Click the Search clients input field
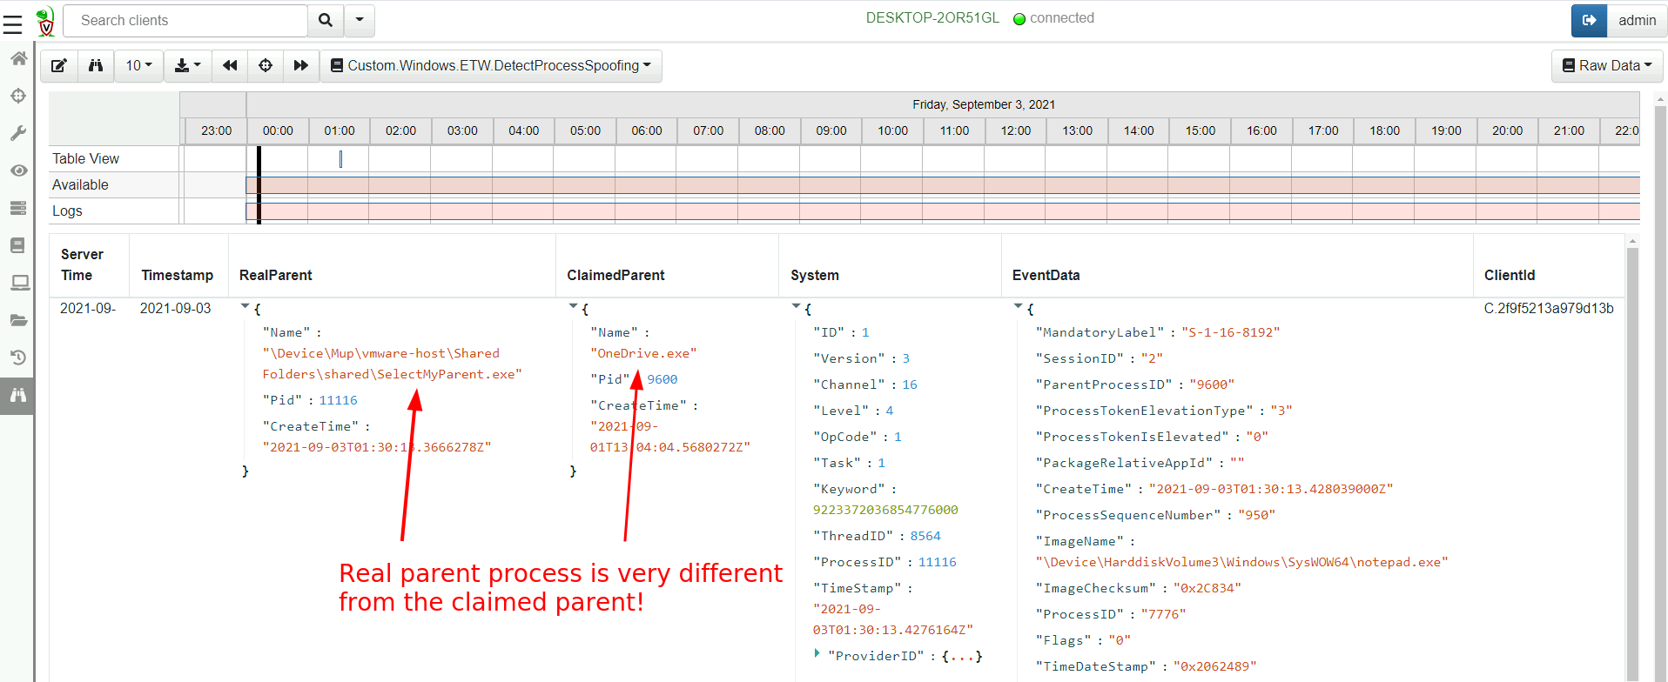Screen dimensions: 1668x682 pos(185,21)
